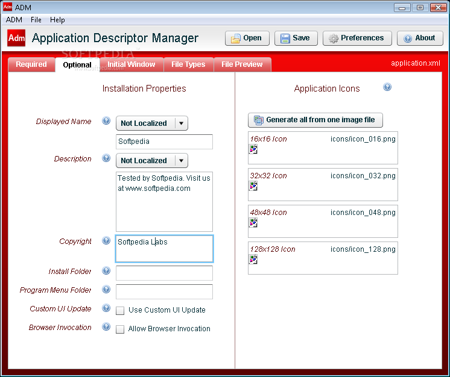Click the icons/icon_048.png path text
Viewport: 450px width, 377px height.
[x=363, y=213]
